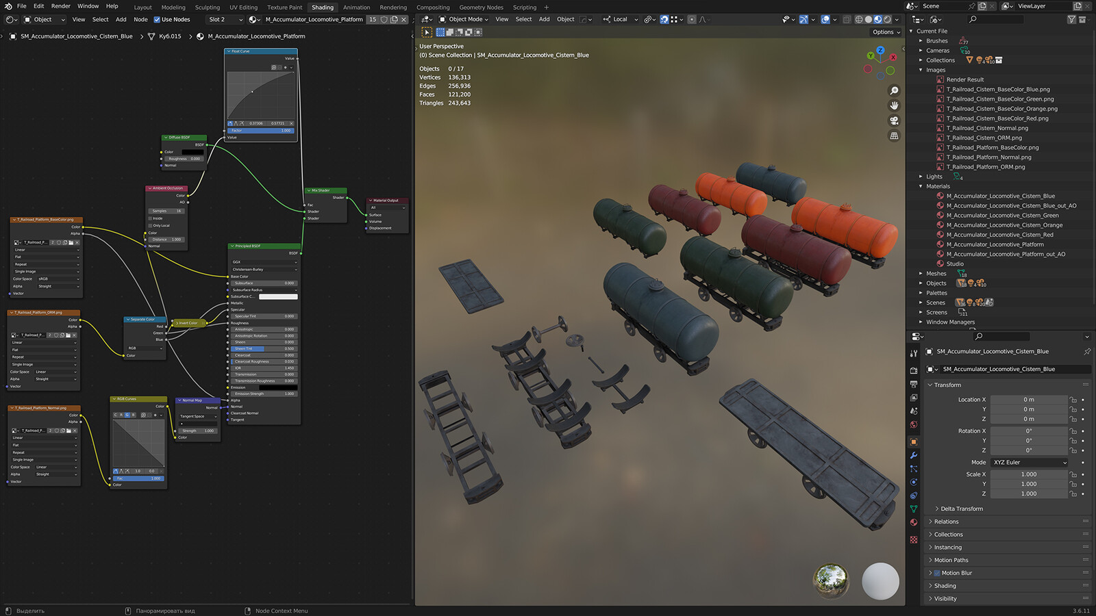Click the Location X input field
Viewport: 1096px width, 616px height.
click(1029, 400)
